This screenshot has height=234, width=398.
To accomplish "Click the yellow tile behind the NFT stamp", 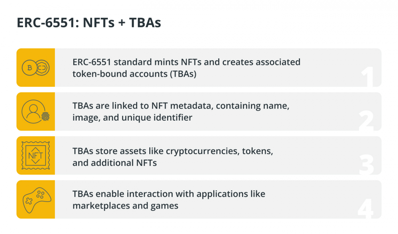I will click(x=36, y=155).
